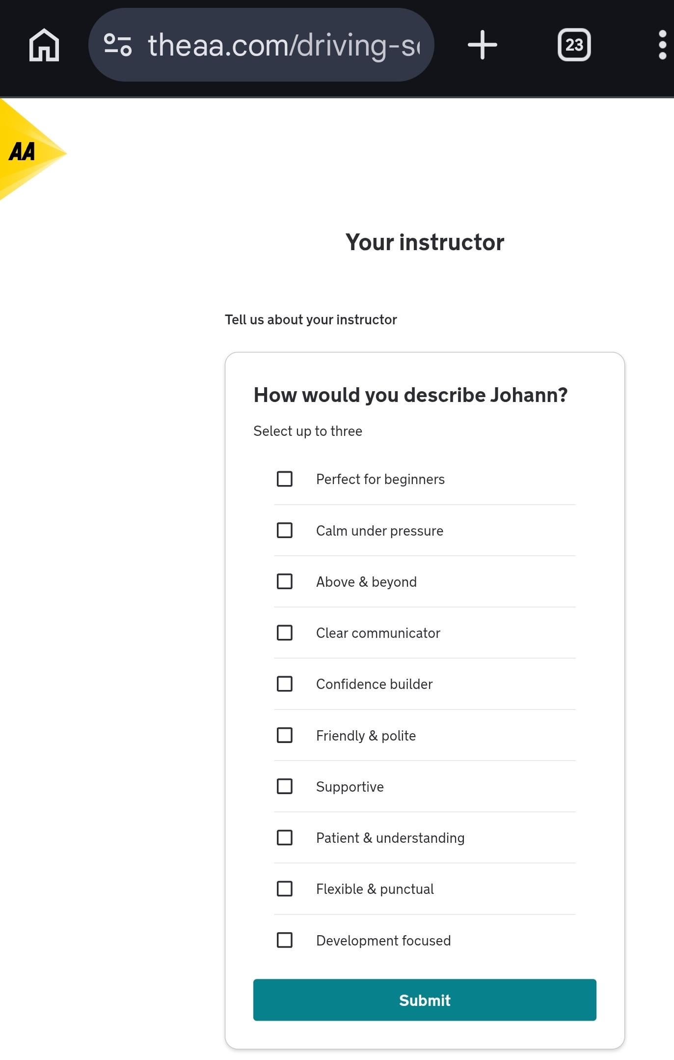674x1060 pixels.
Task: Check the Confidence builder box
Action: point(285,684)
